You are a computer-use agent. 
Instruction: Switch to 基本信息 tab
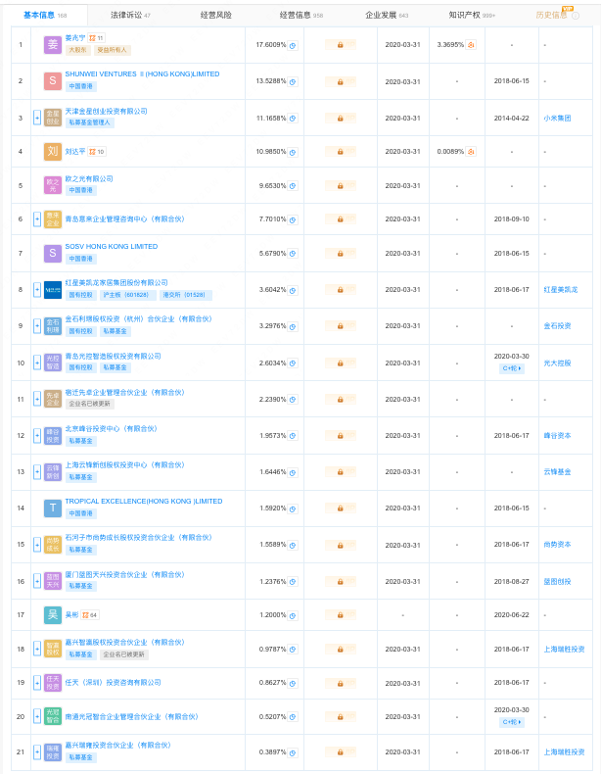pos(45,16)
